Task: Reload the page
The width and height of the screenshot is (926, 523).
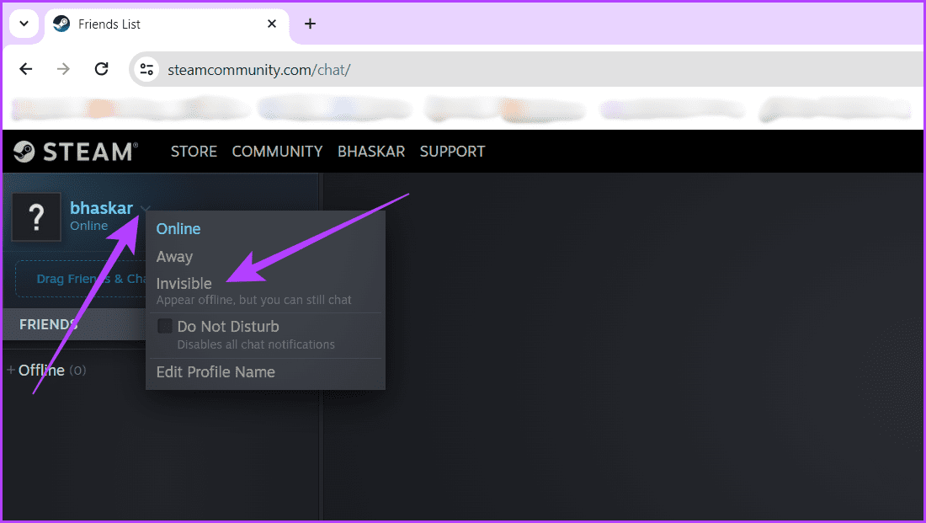Action: [x=101, y=69]
